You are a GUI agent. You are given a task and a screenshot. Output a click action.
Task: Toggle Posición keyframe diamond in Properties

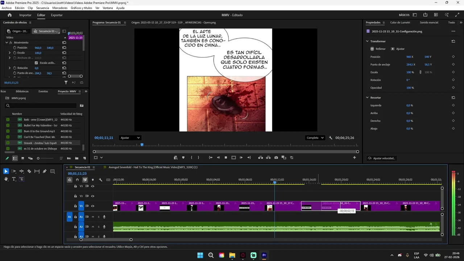[453, 57]
